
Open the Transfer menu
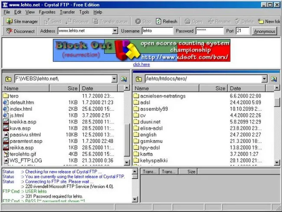(67, 12)
